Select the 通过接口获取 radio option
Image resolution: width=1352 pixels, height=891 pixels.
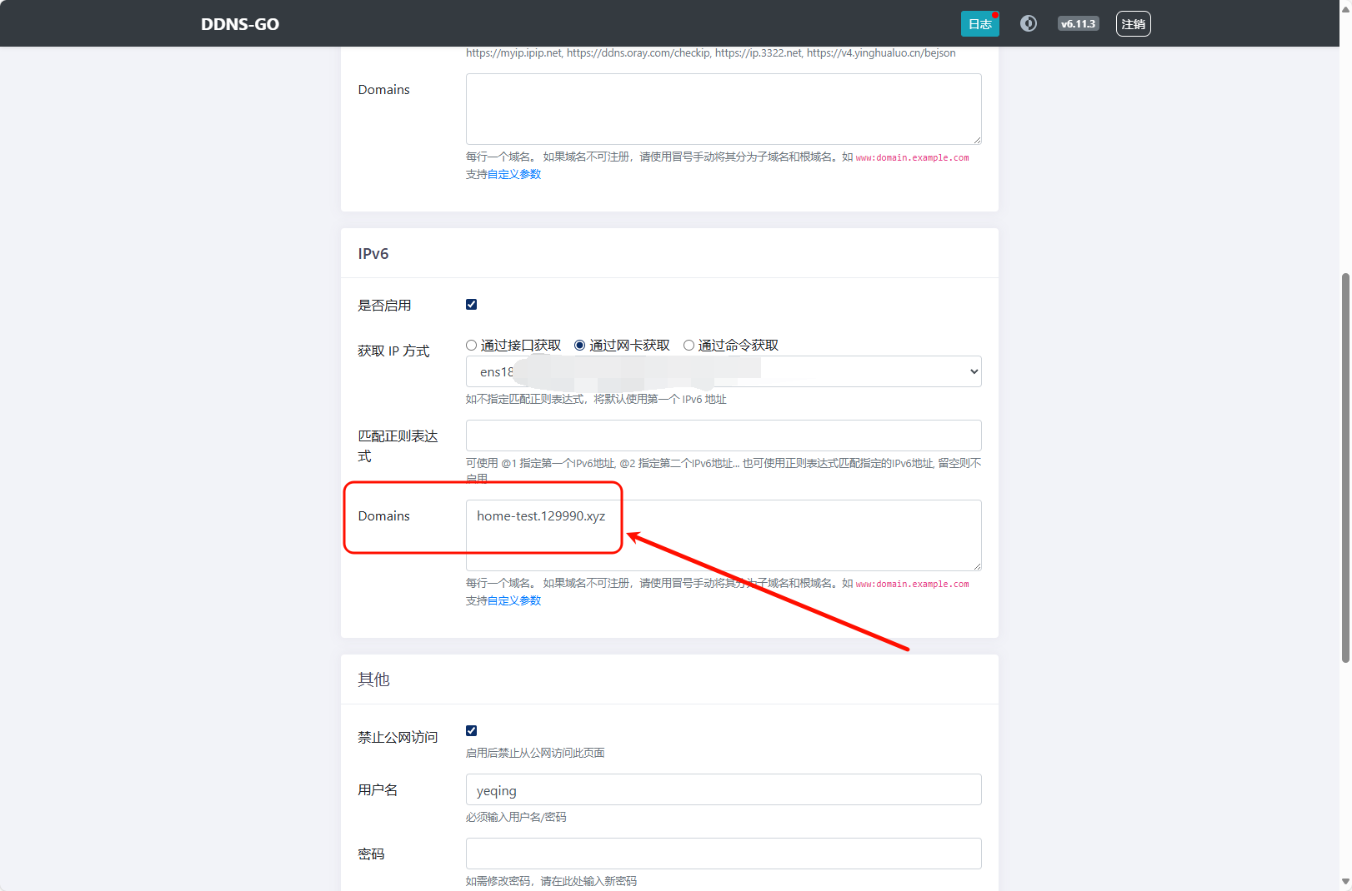pos(472,346)
